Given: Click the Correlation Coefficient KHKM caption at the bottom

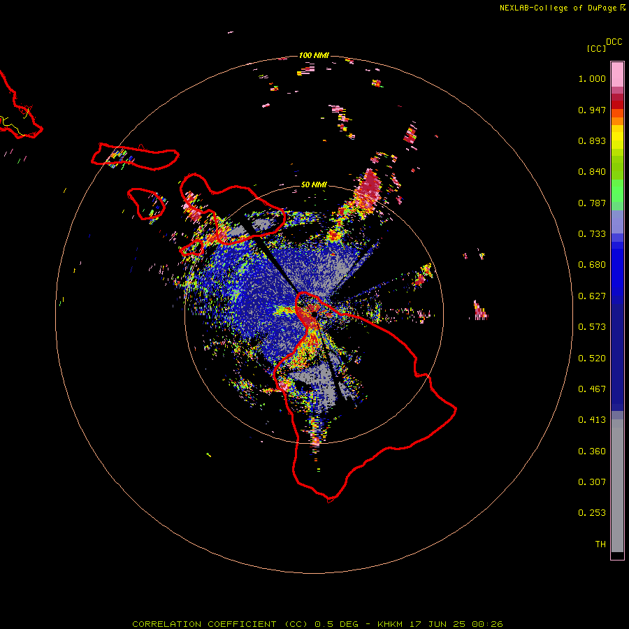Looking at the screenshot, I should coord(317,624).
